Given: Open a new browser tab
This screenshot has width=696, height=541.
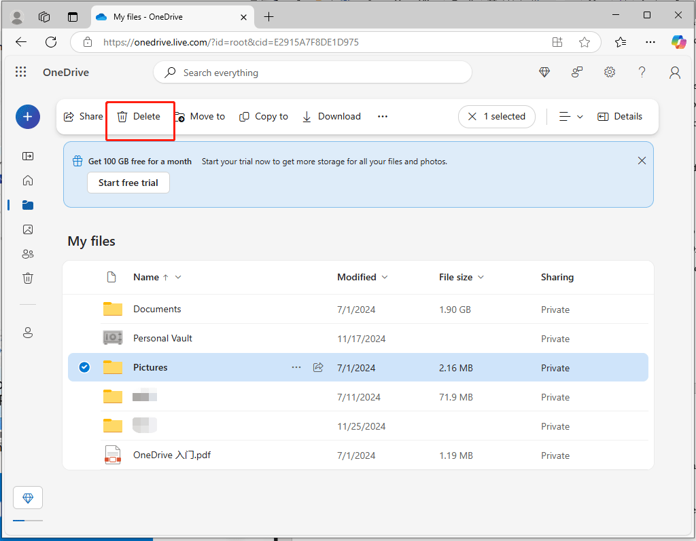Looking at the screenshot, I should [268, 17].
